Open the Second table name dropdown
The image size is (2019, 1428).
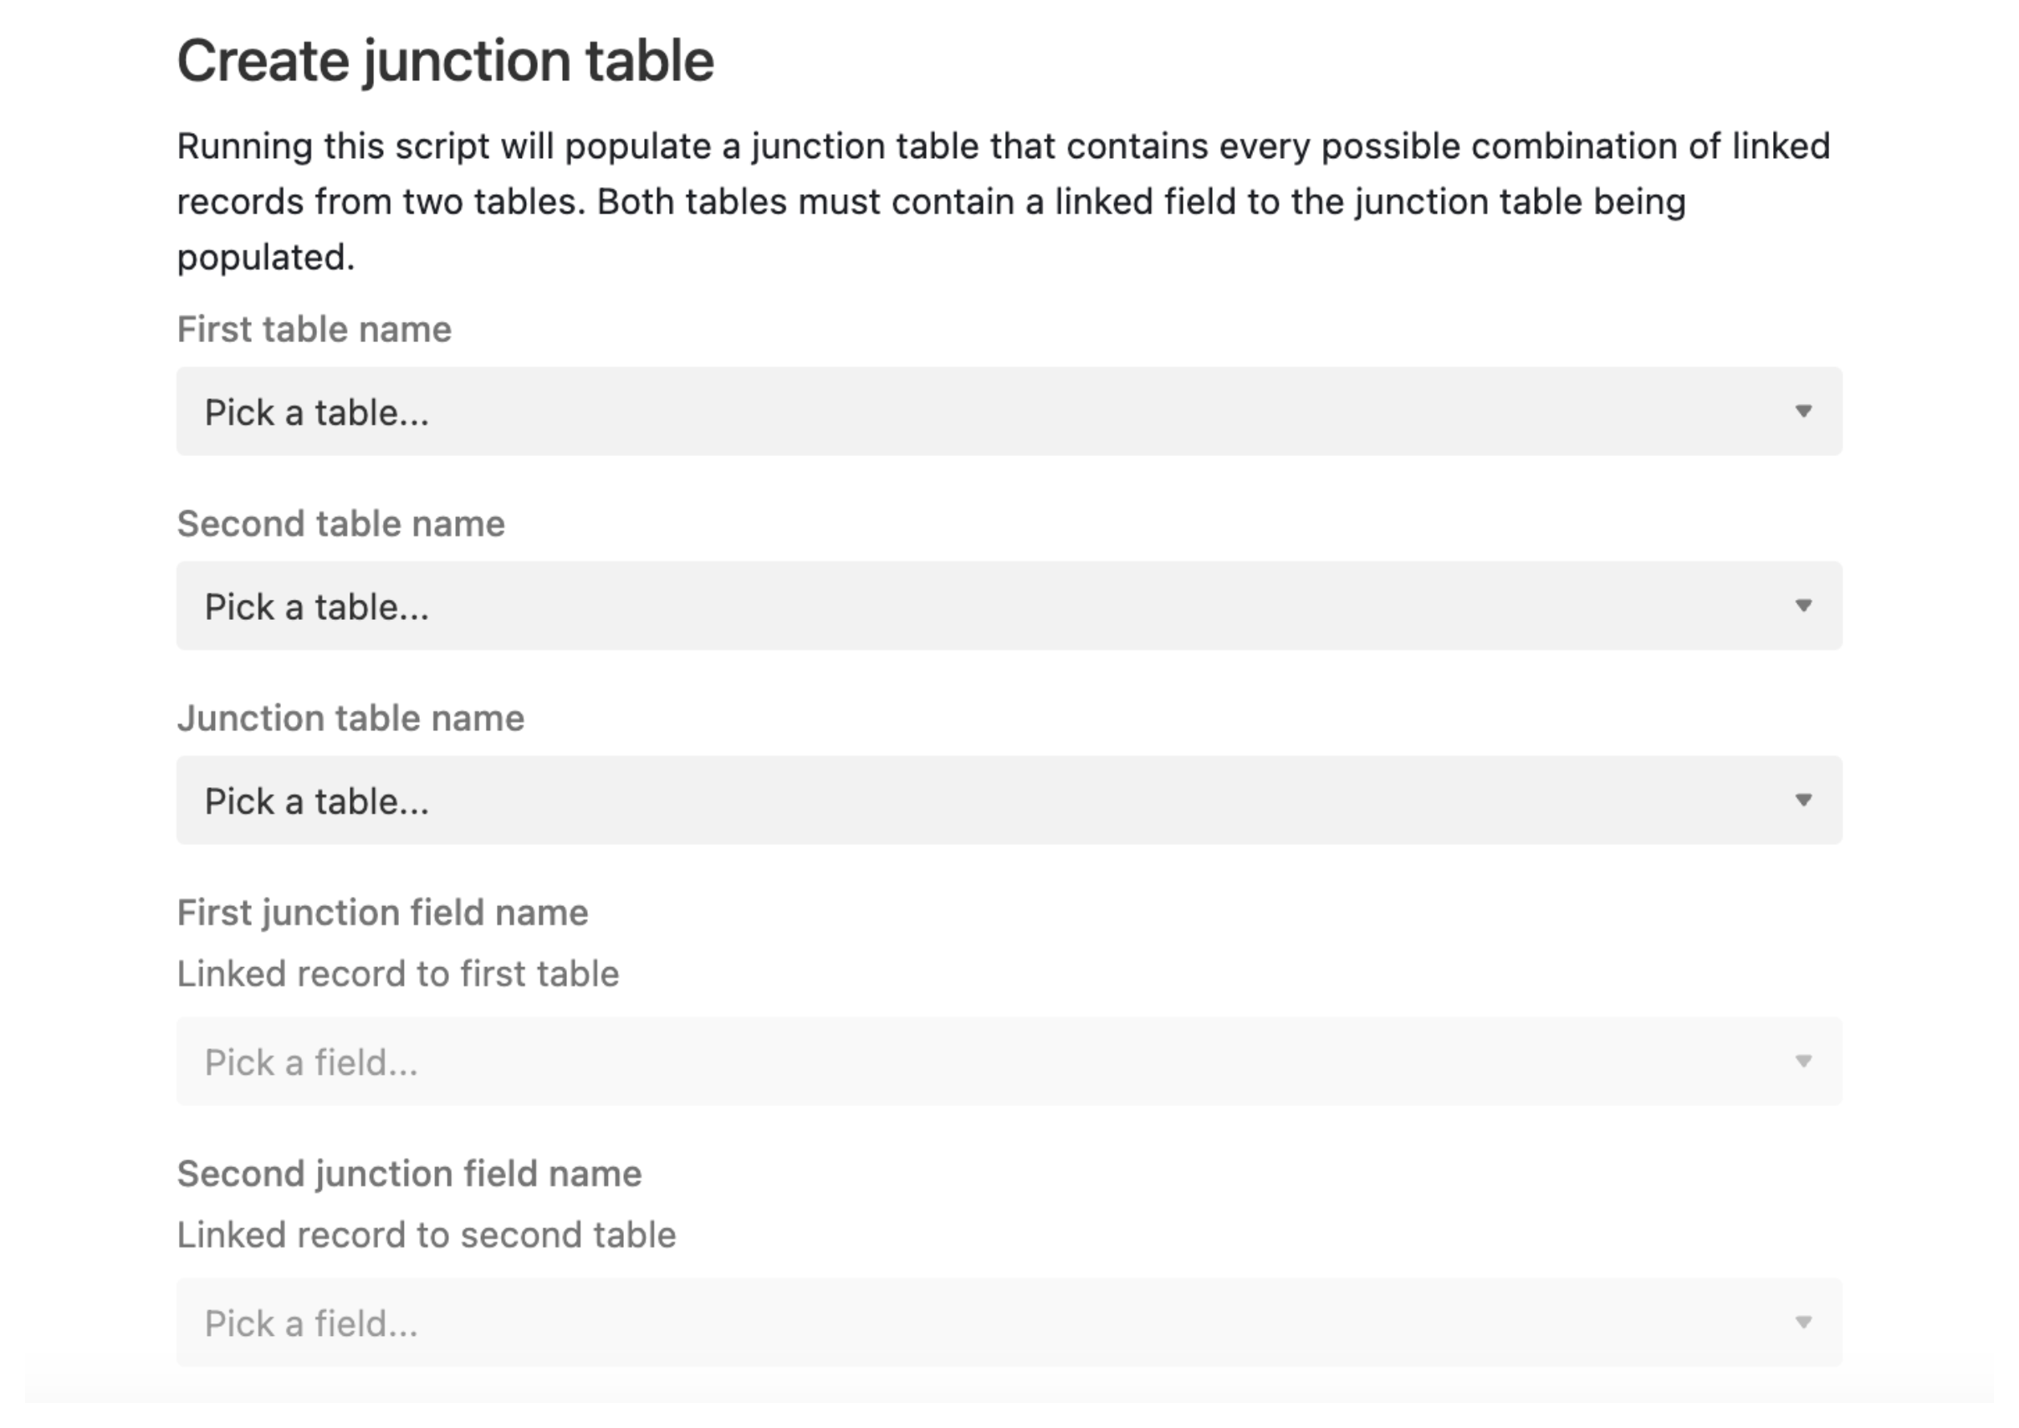[x=1008, y=605]
